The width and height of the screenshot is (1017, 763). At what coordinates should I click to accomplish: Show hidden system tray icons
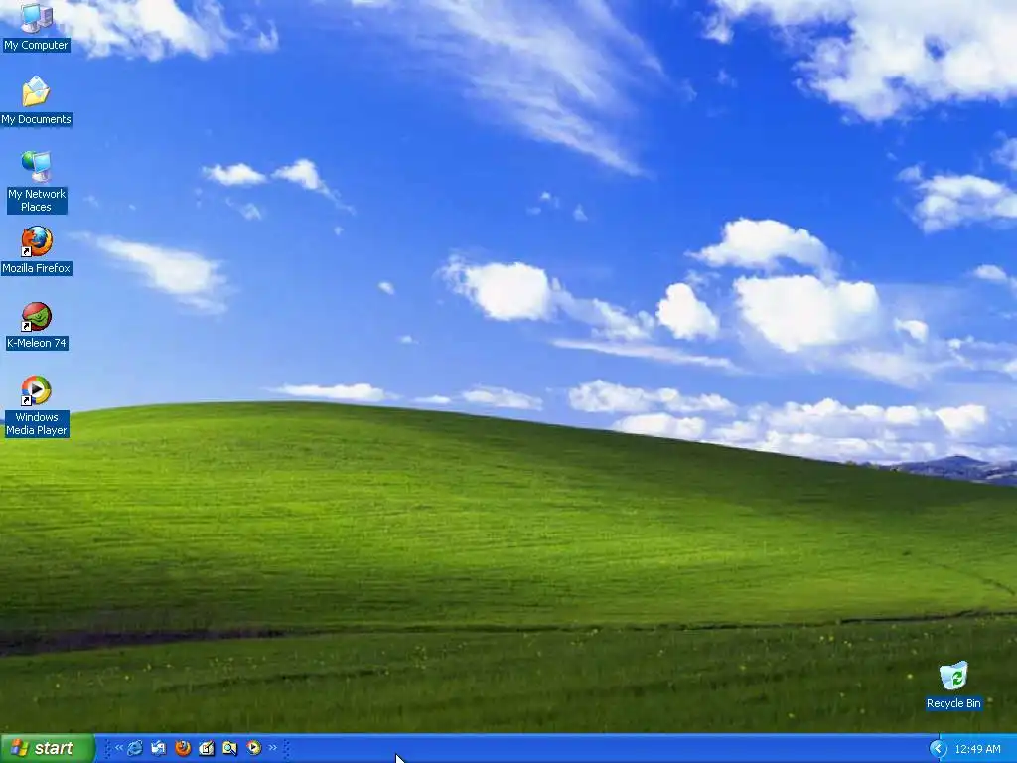pos(938,749)
